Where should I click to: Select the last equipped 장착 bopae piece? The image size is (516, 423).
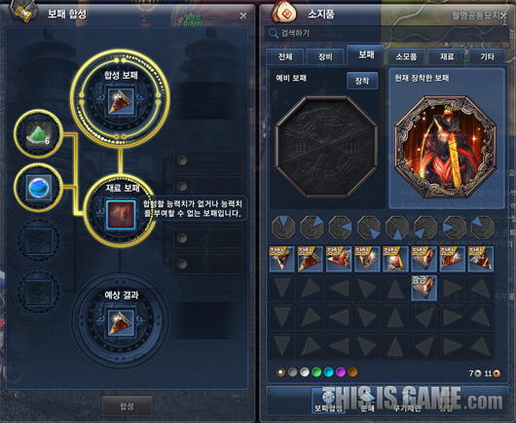(480, 259)
